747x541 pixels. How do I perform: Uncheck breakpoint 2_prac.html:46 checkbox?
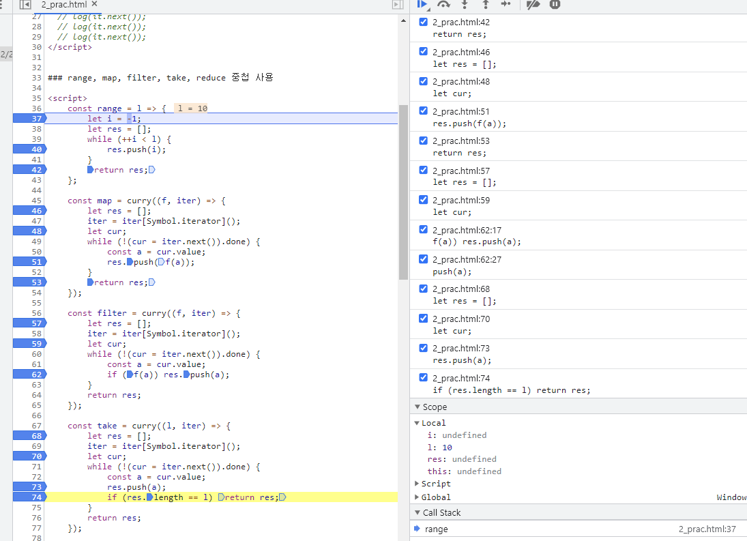pyautogui.click(x=423, y=51)
